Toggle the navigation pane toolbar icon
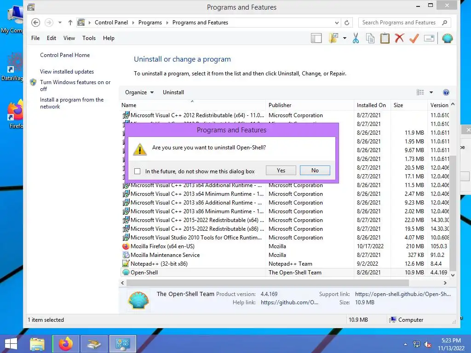This screenshot has width=471, height=353. 316,38
